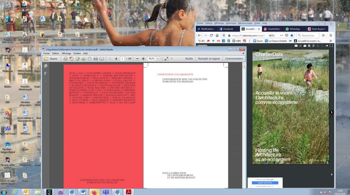
Task: Open the Aide menu in Adobe Reader
Action: (85, 53)
